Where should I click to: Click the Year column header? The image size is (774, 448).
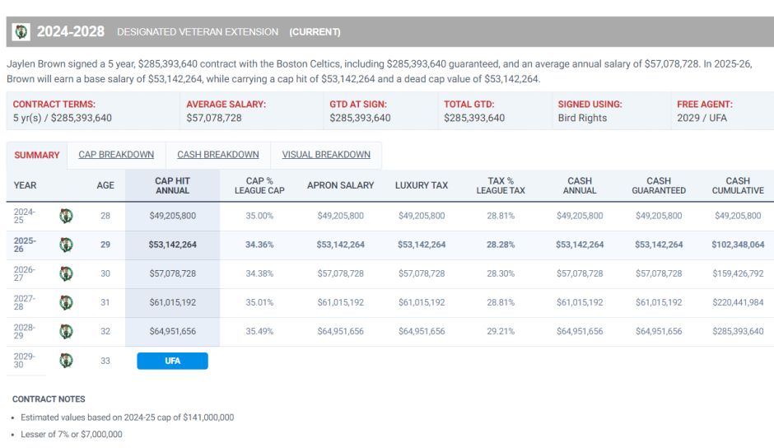pos(26,185)
